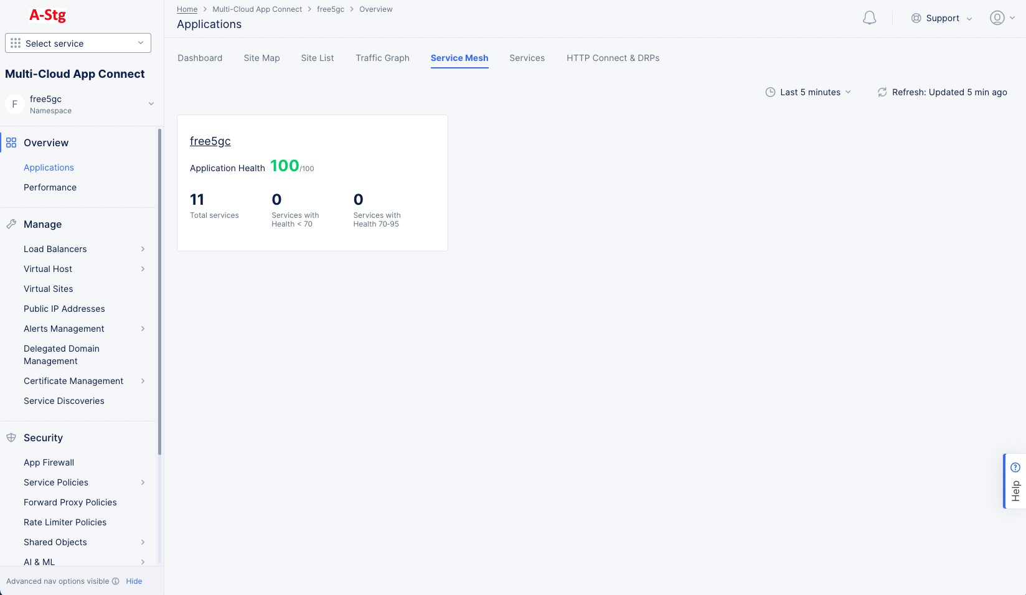Expand the free5gc namespace selector
1026x595 pixels.
point(151,104)
